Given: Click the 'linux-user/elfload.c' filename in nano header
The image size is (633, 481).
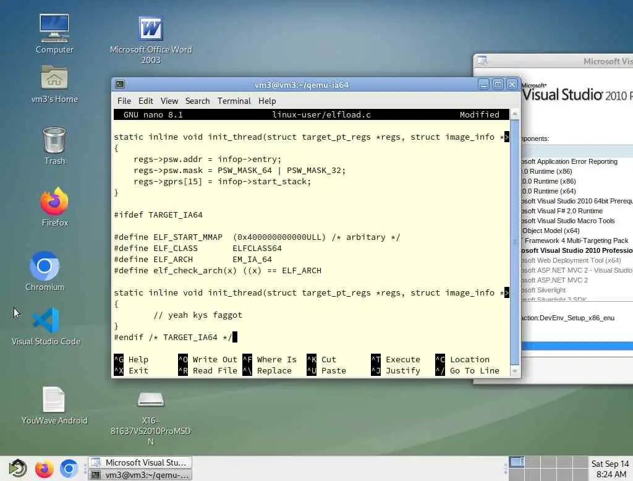Looking at the screenshot, I should point(321,115).
